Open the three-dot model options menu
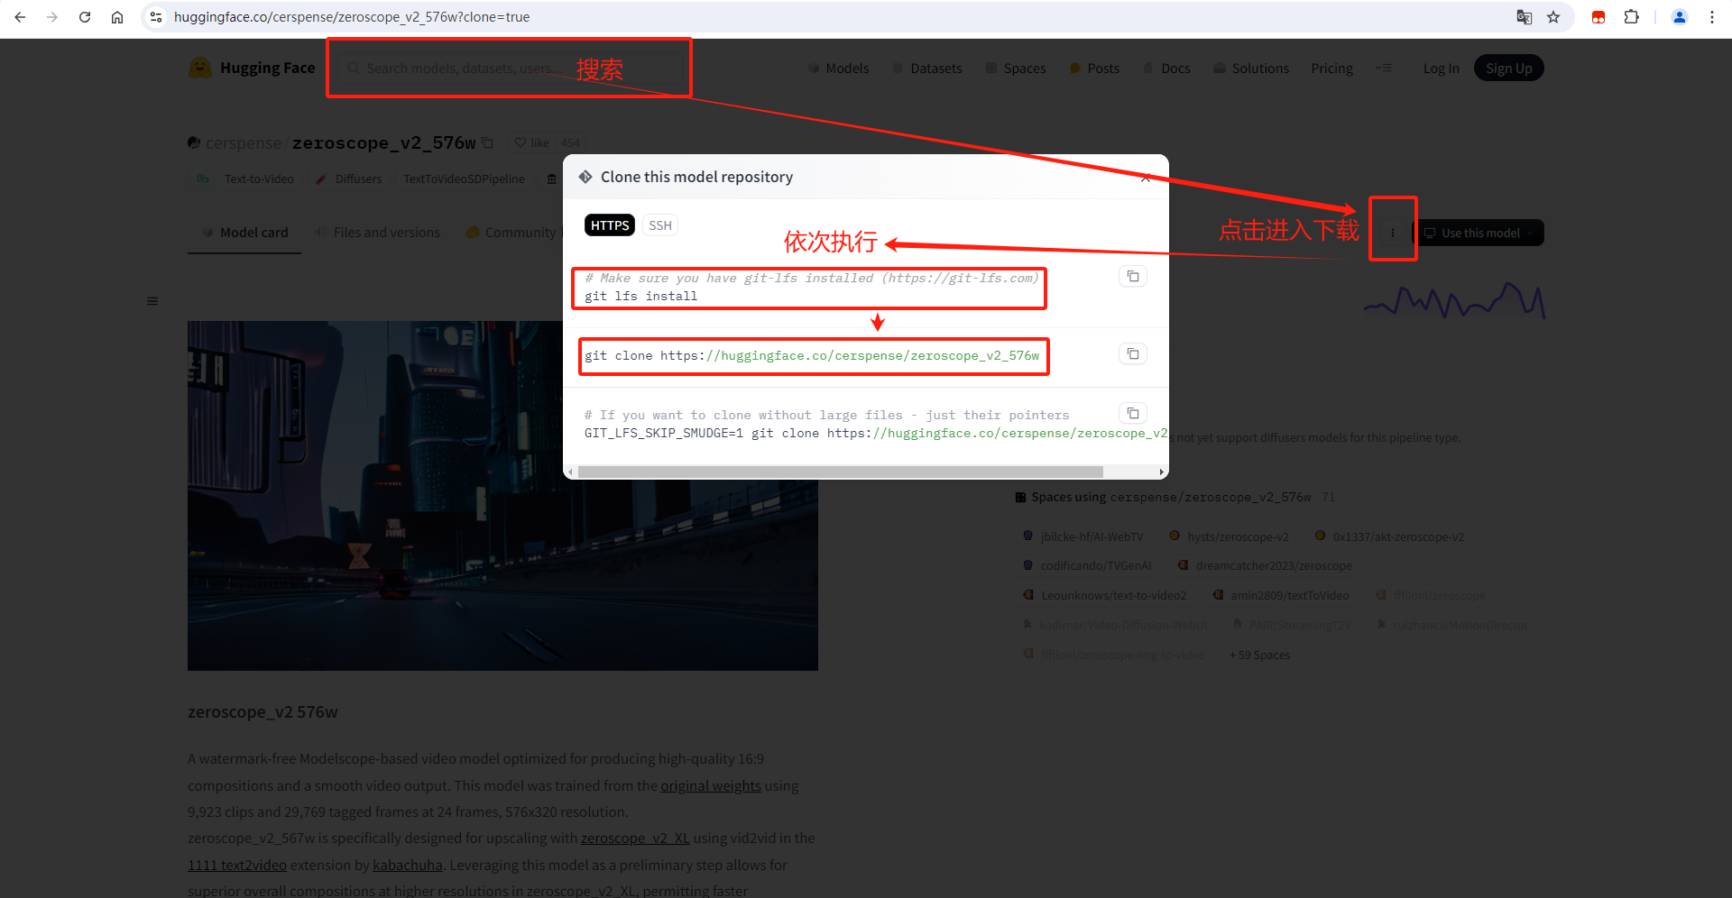Image resolution: width=1732 pixels, height=898 pixels. pos(1393,233)
